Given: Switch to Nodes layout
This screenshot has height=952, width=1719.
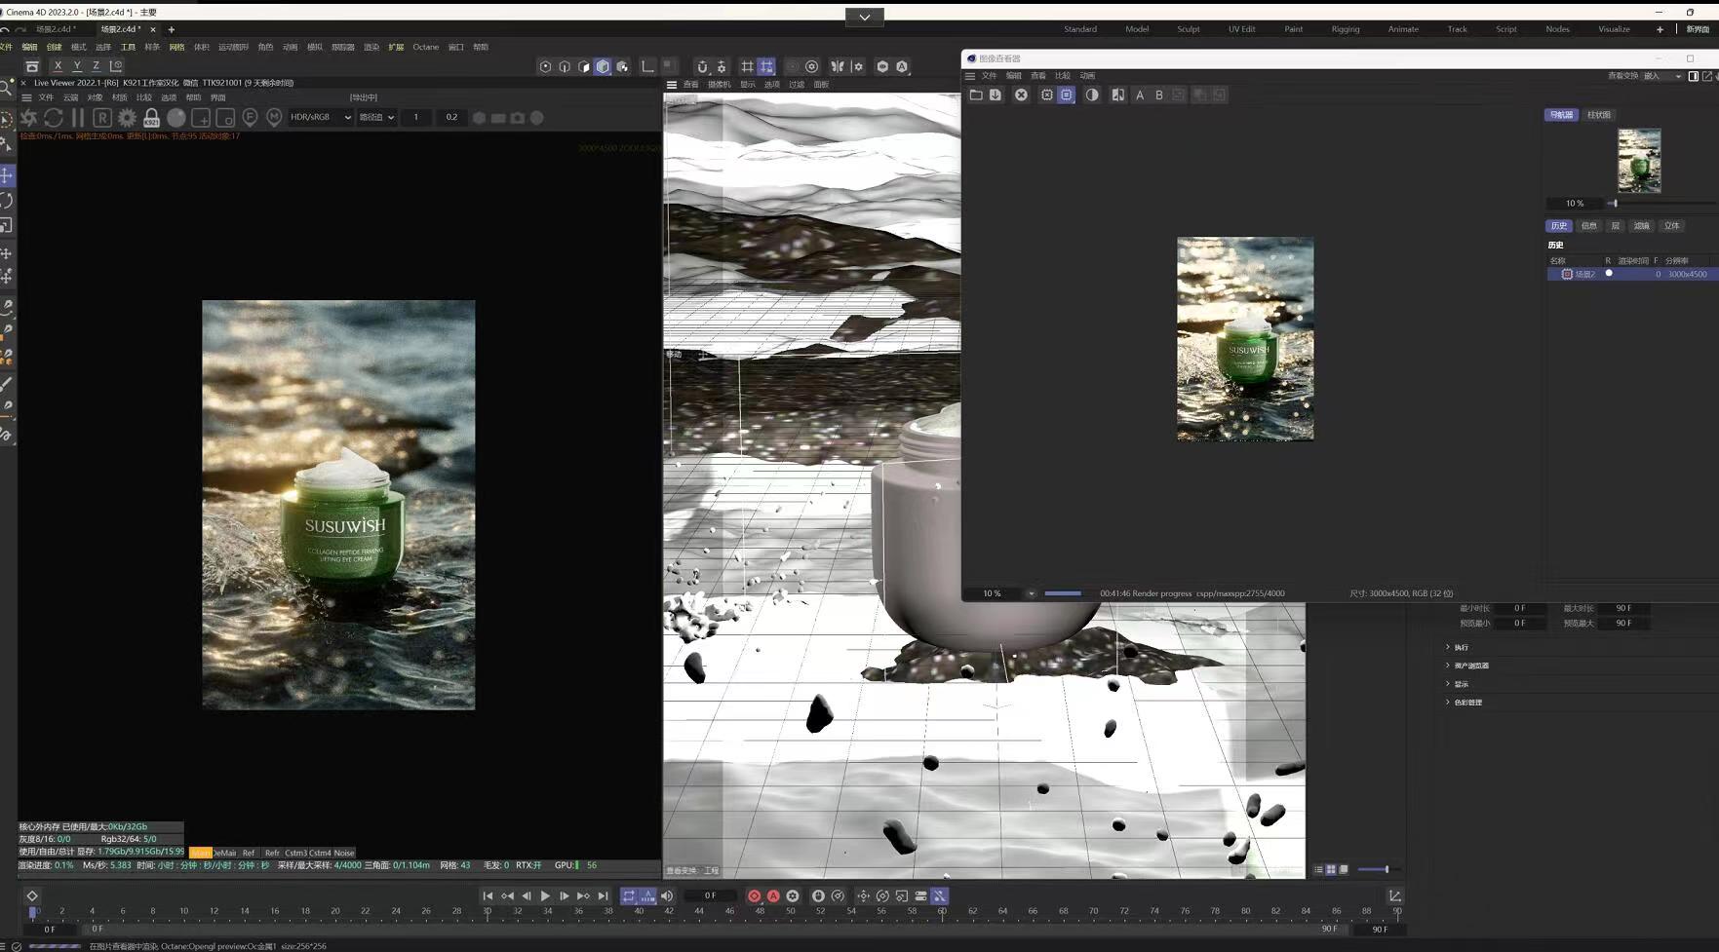Looking at the screenshot, I should pyautogui.click(x=1557, y=29).
